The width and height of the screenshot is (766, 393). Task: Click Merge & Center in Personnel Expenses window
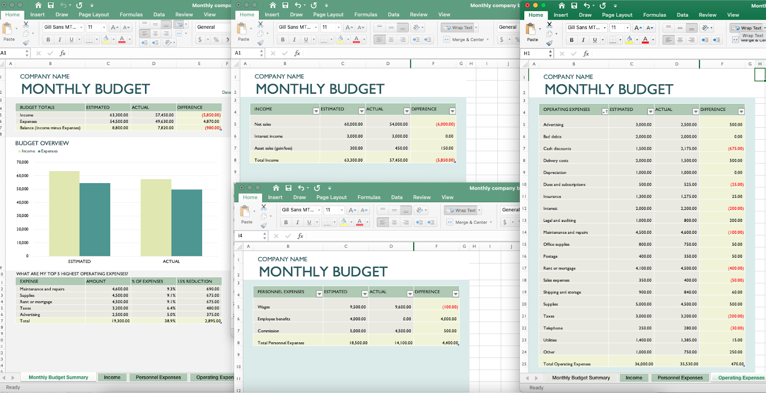pos(467,222)
